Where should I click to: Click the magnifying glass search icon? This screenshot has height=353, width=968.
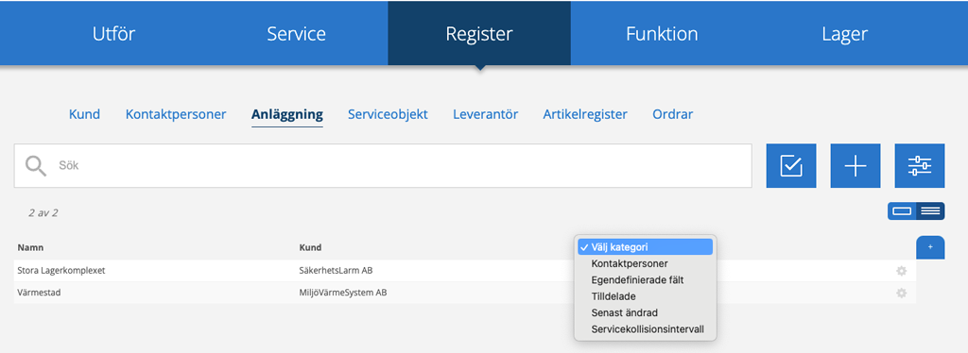[36, 166]
